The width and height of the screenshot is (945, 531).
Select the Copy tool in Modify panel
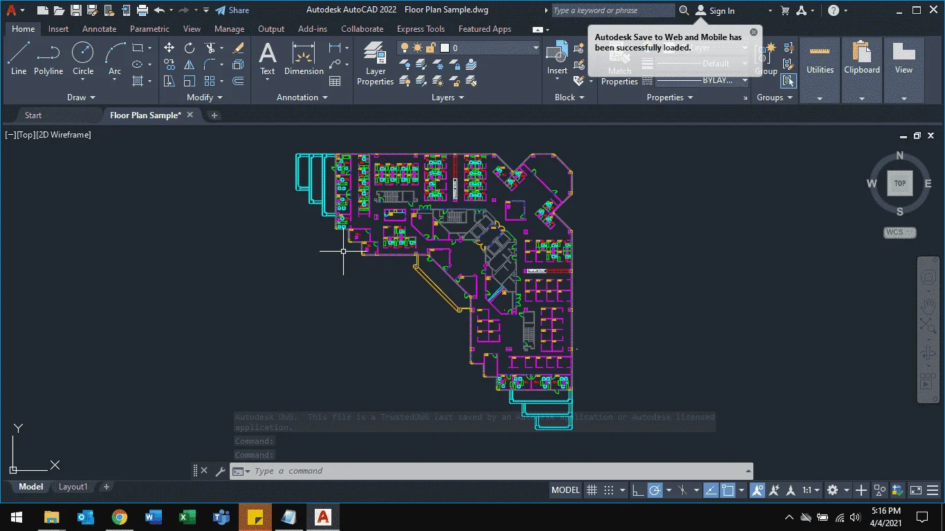[x=169, y=64]
